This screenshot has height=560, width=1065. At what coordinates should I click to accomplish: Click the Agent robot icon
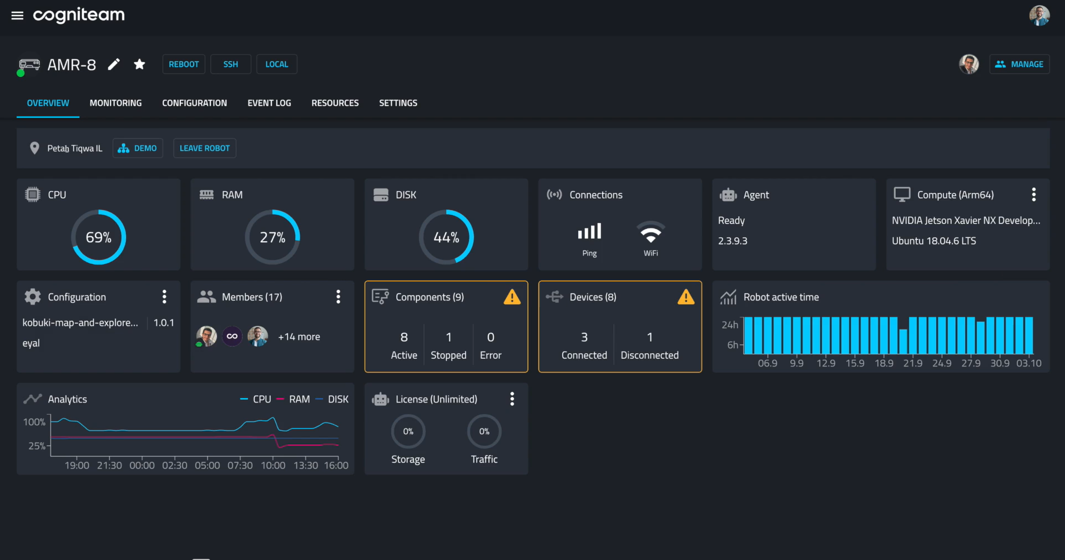coord(728,195)
